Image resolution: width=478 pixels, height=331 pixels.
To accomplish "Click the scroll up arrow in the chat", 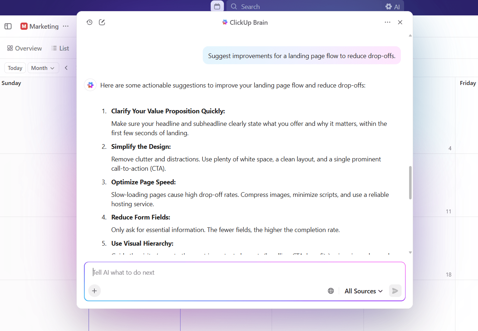I will [410, 36].
